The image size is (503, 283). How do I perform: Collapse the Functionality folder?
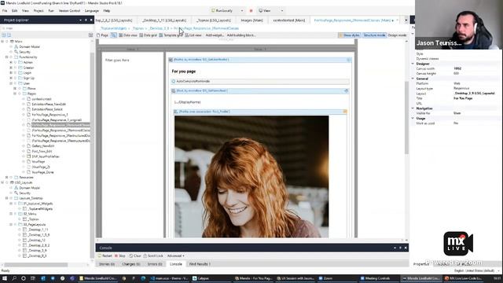click(x=7, y=57)
